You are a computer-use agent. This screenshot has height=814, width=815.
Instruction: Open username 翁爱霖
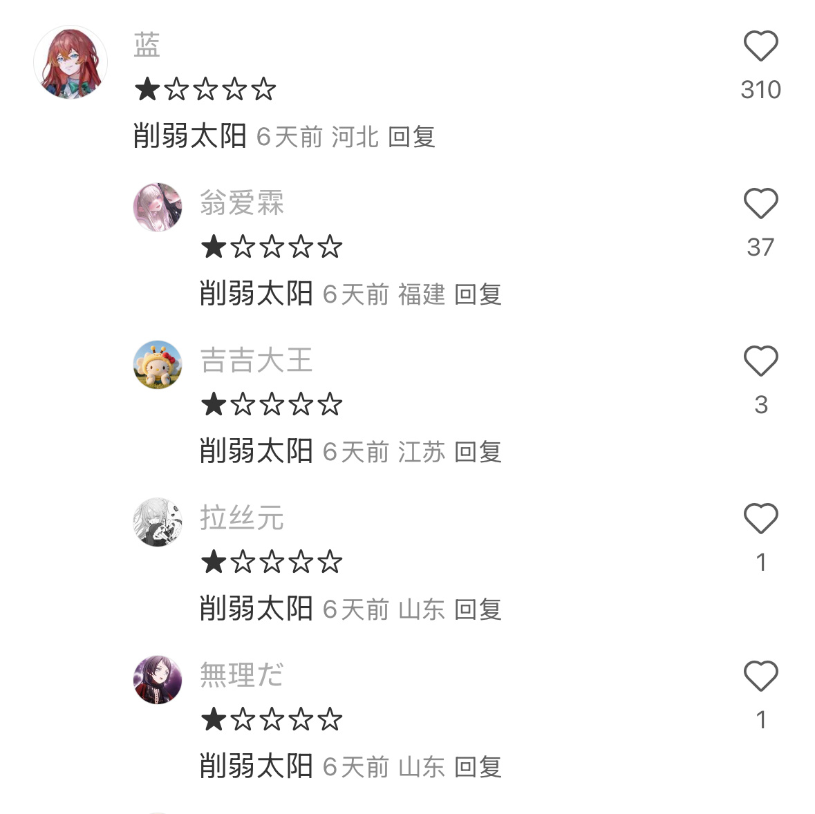pos(242,202)
